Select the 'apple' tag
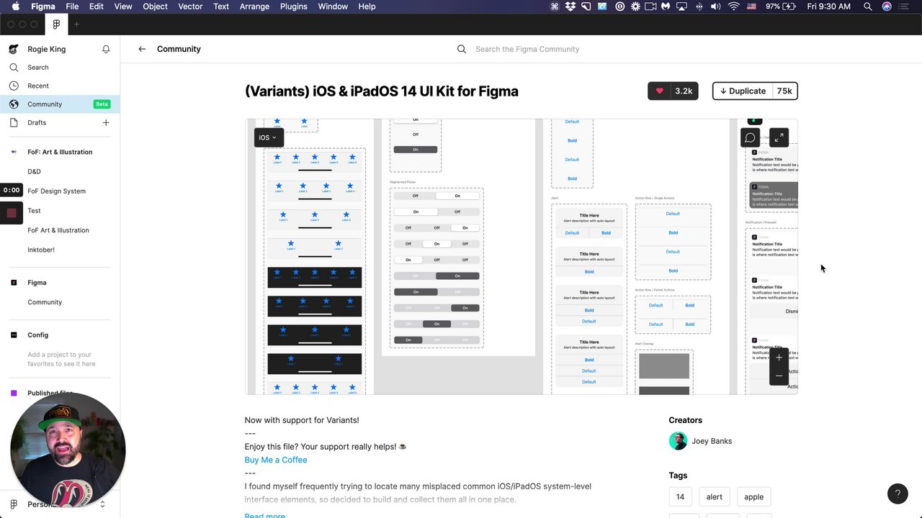 [753, 497]
